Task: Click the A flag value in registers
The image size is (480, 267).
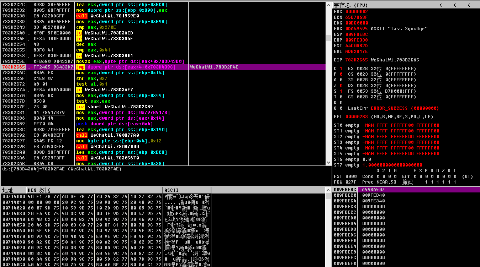Action: point(341,80)
